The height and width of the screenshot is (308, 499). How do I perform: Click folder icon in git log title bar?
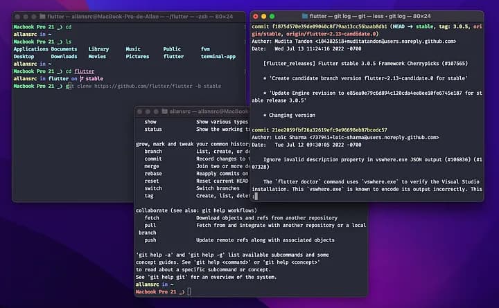[x=304, y=16]
